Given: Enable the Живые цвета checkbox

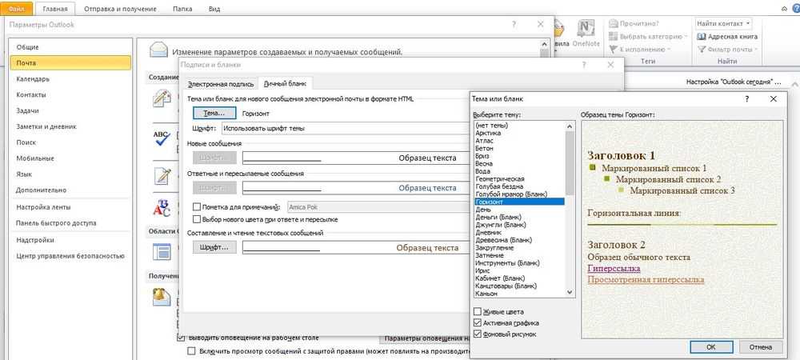Looking at the screenshot, I should click(478, 311).
